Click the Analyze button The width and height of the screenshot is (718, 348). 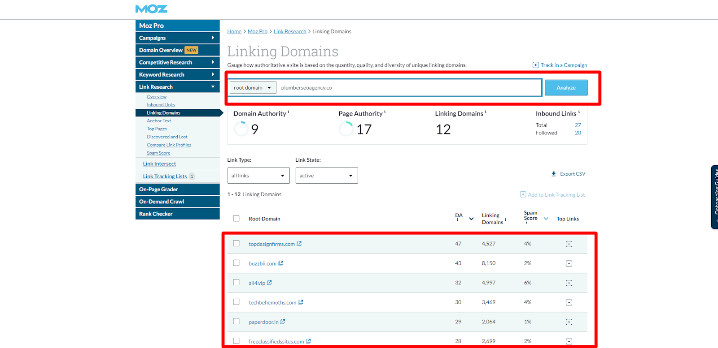tap(566, 88)
